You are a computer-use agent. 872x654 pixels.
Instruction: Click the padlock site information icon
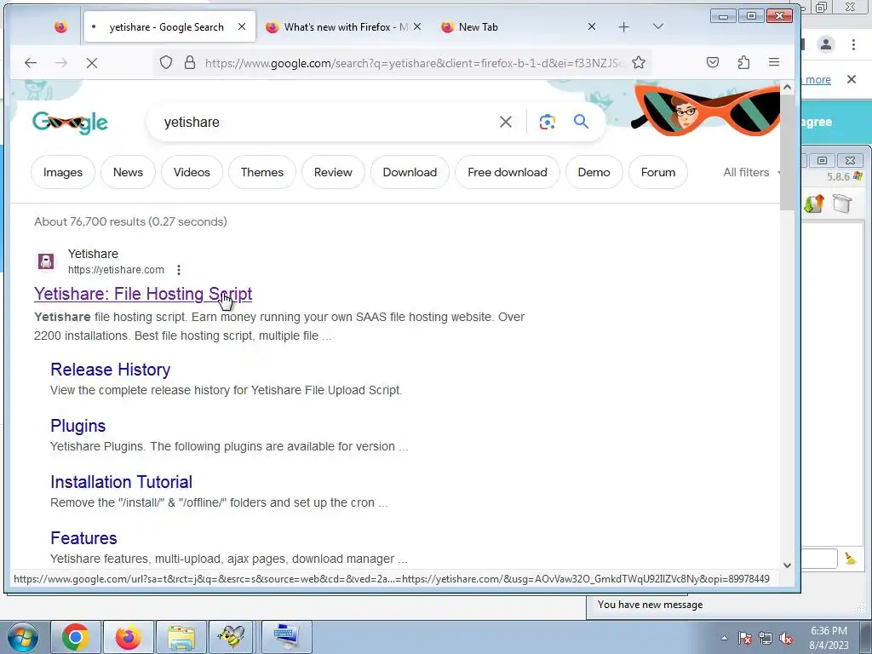(x=190, y=62)
